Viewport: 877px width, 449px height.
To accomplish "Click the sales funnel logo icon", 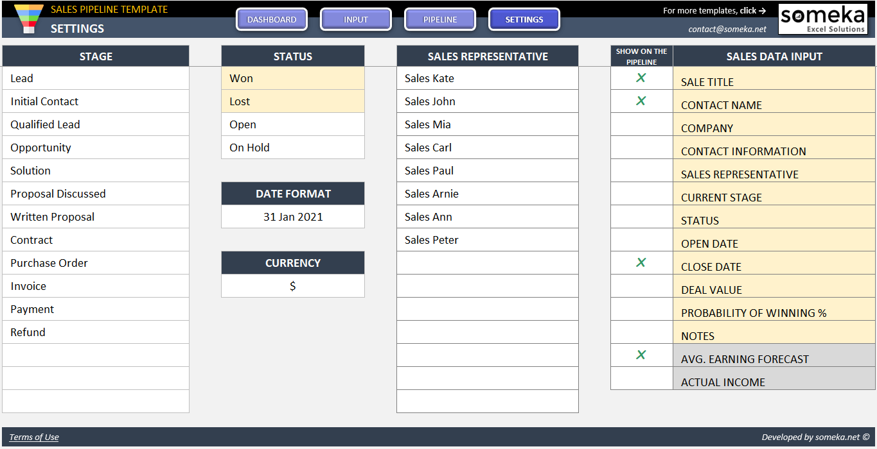I will [x=28, y=19].
